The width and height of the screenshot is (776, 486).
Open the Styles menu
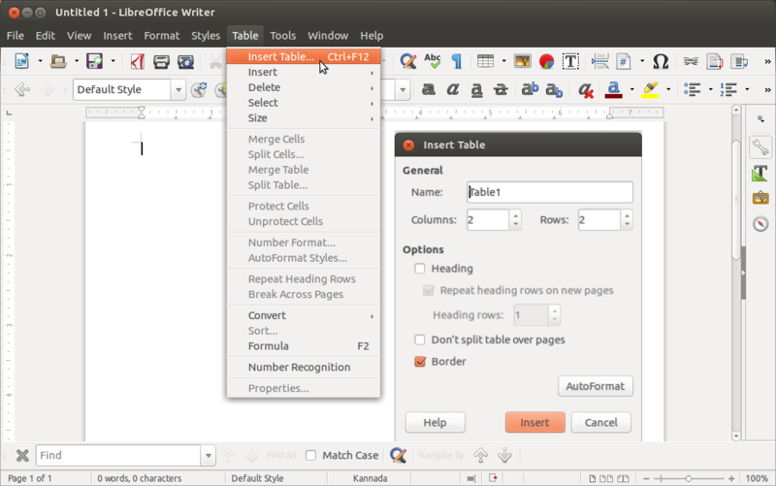206,36
